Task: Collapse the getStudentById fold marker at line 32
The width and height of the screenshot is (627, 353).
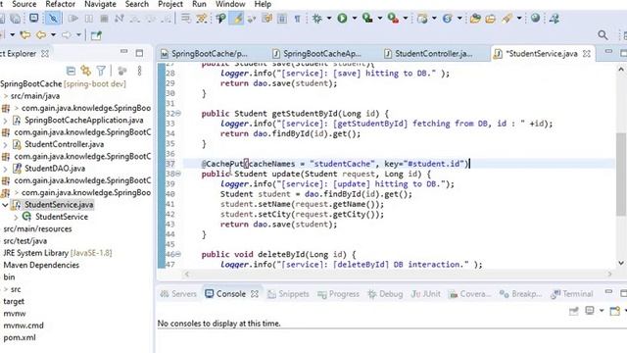Action: pos(178,114)
